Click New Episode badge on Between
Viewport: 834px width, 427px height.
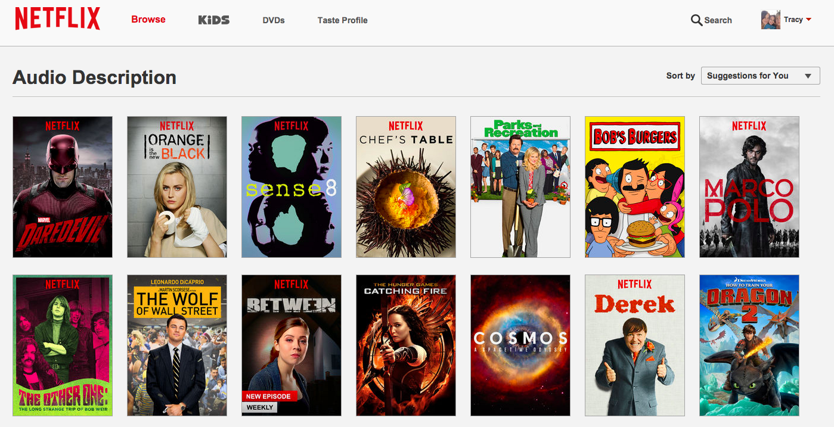(269, 396)
